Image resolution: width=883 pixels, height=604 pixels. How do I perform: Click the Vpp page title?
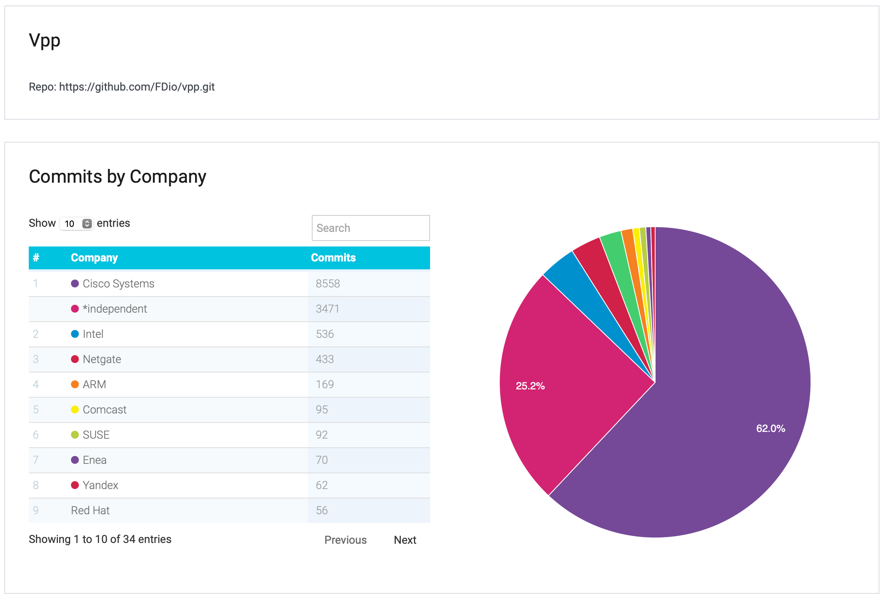click(x=45, y=41)
